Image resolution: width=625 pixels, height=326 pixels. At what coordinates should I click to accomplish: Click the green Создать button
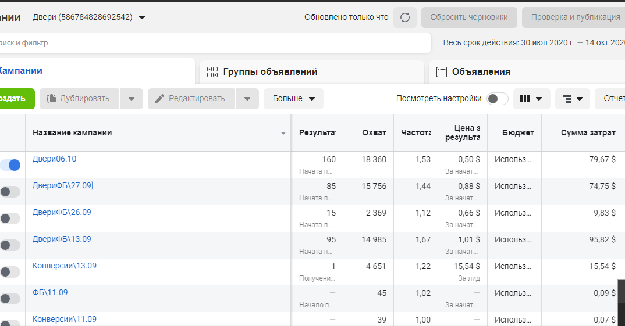click(x=17, y=99)
